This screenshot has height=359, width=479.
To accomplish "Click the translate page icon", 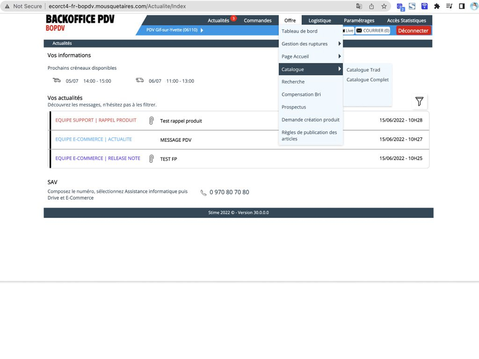I will pos(359,6).
